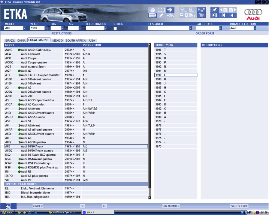Open the BRAND SELECTION dropdown
The image size is (269, 215).
[x=255, y=28]
